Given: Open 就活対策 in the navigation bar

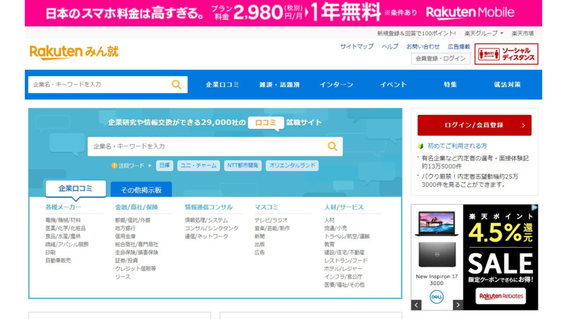Looking at the screenshot, I should (507, 85).
